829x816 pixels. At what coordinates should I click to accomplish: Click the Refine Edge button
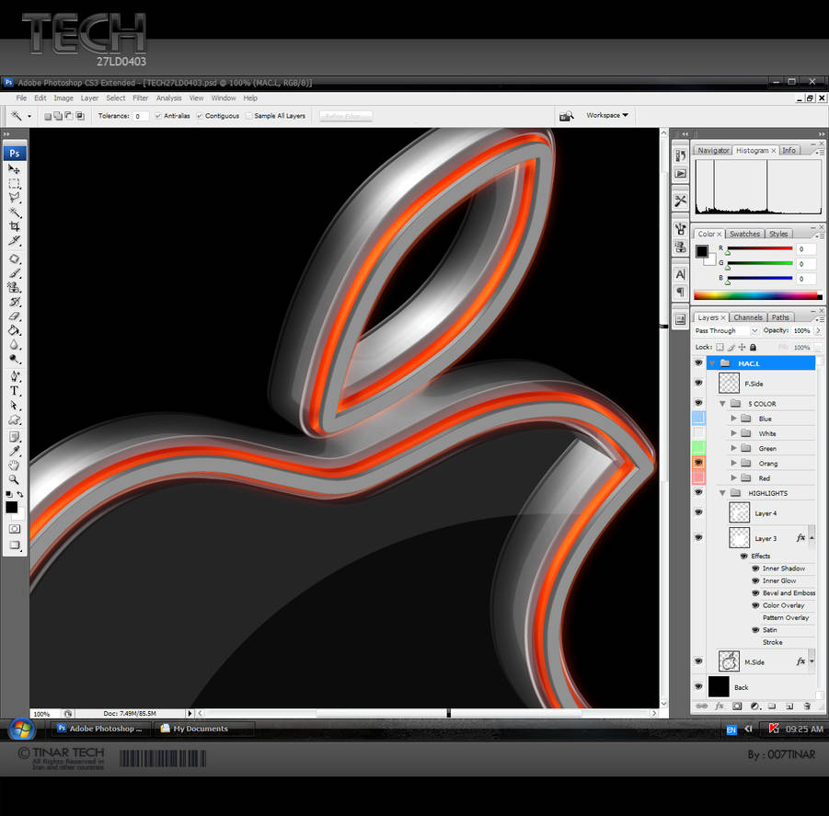point(346,116)
